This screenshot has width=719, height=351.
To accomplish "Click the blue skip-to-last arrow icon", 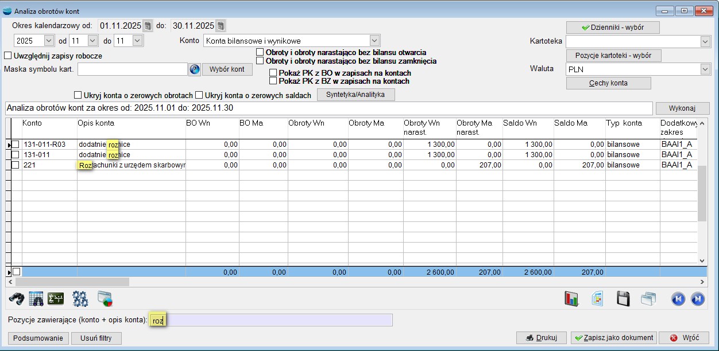I will 697,299.
